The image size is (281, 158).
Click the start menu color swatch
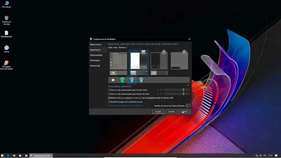161,90
